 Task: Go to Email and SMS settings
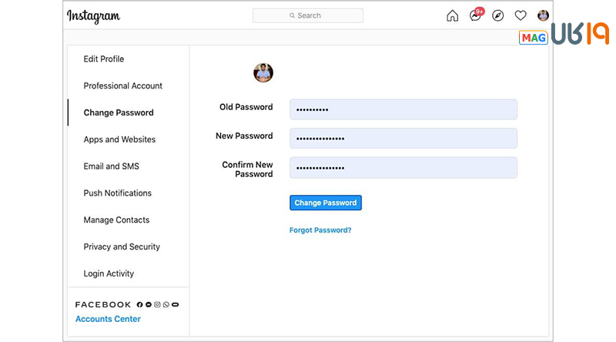[111, 166]
